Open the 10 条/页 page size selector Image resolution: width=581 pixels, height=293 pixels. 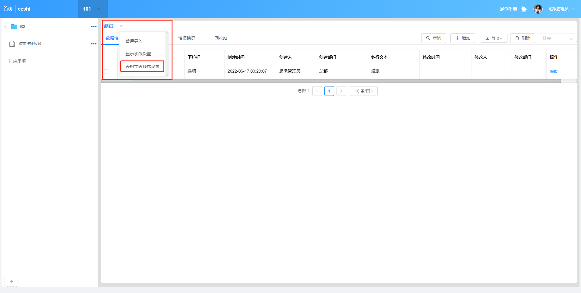click(364, 91)
